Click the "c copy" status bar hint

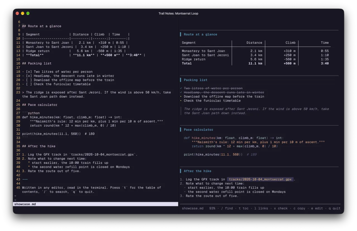coord(299,208)
